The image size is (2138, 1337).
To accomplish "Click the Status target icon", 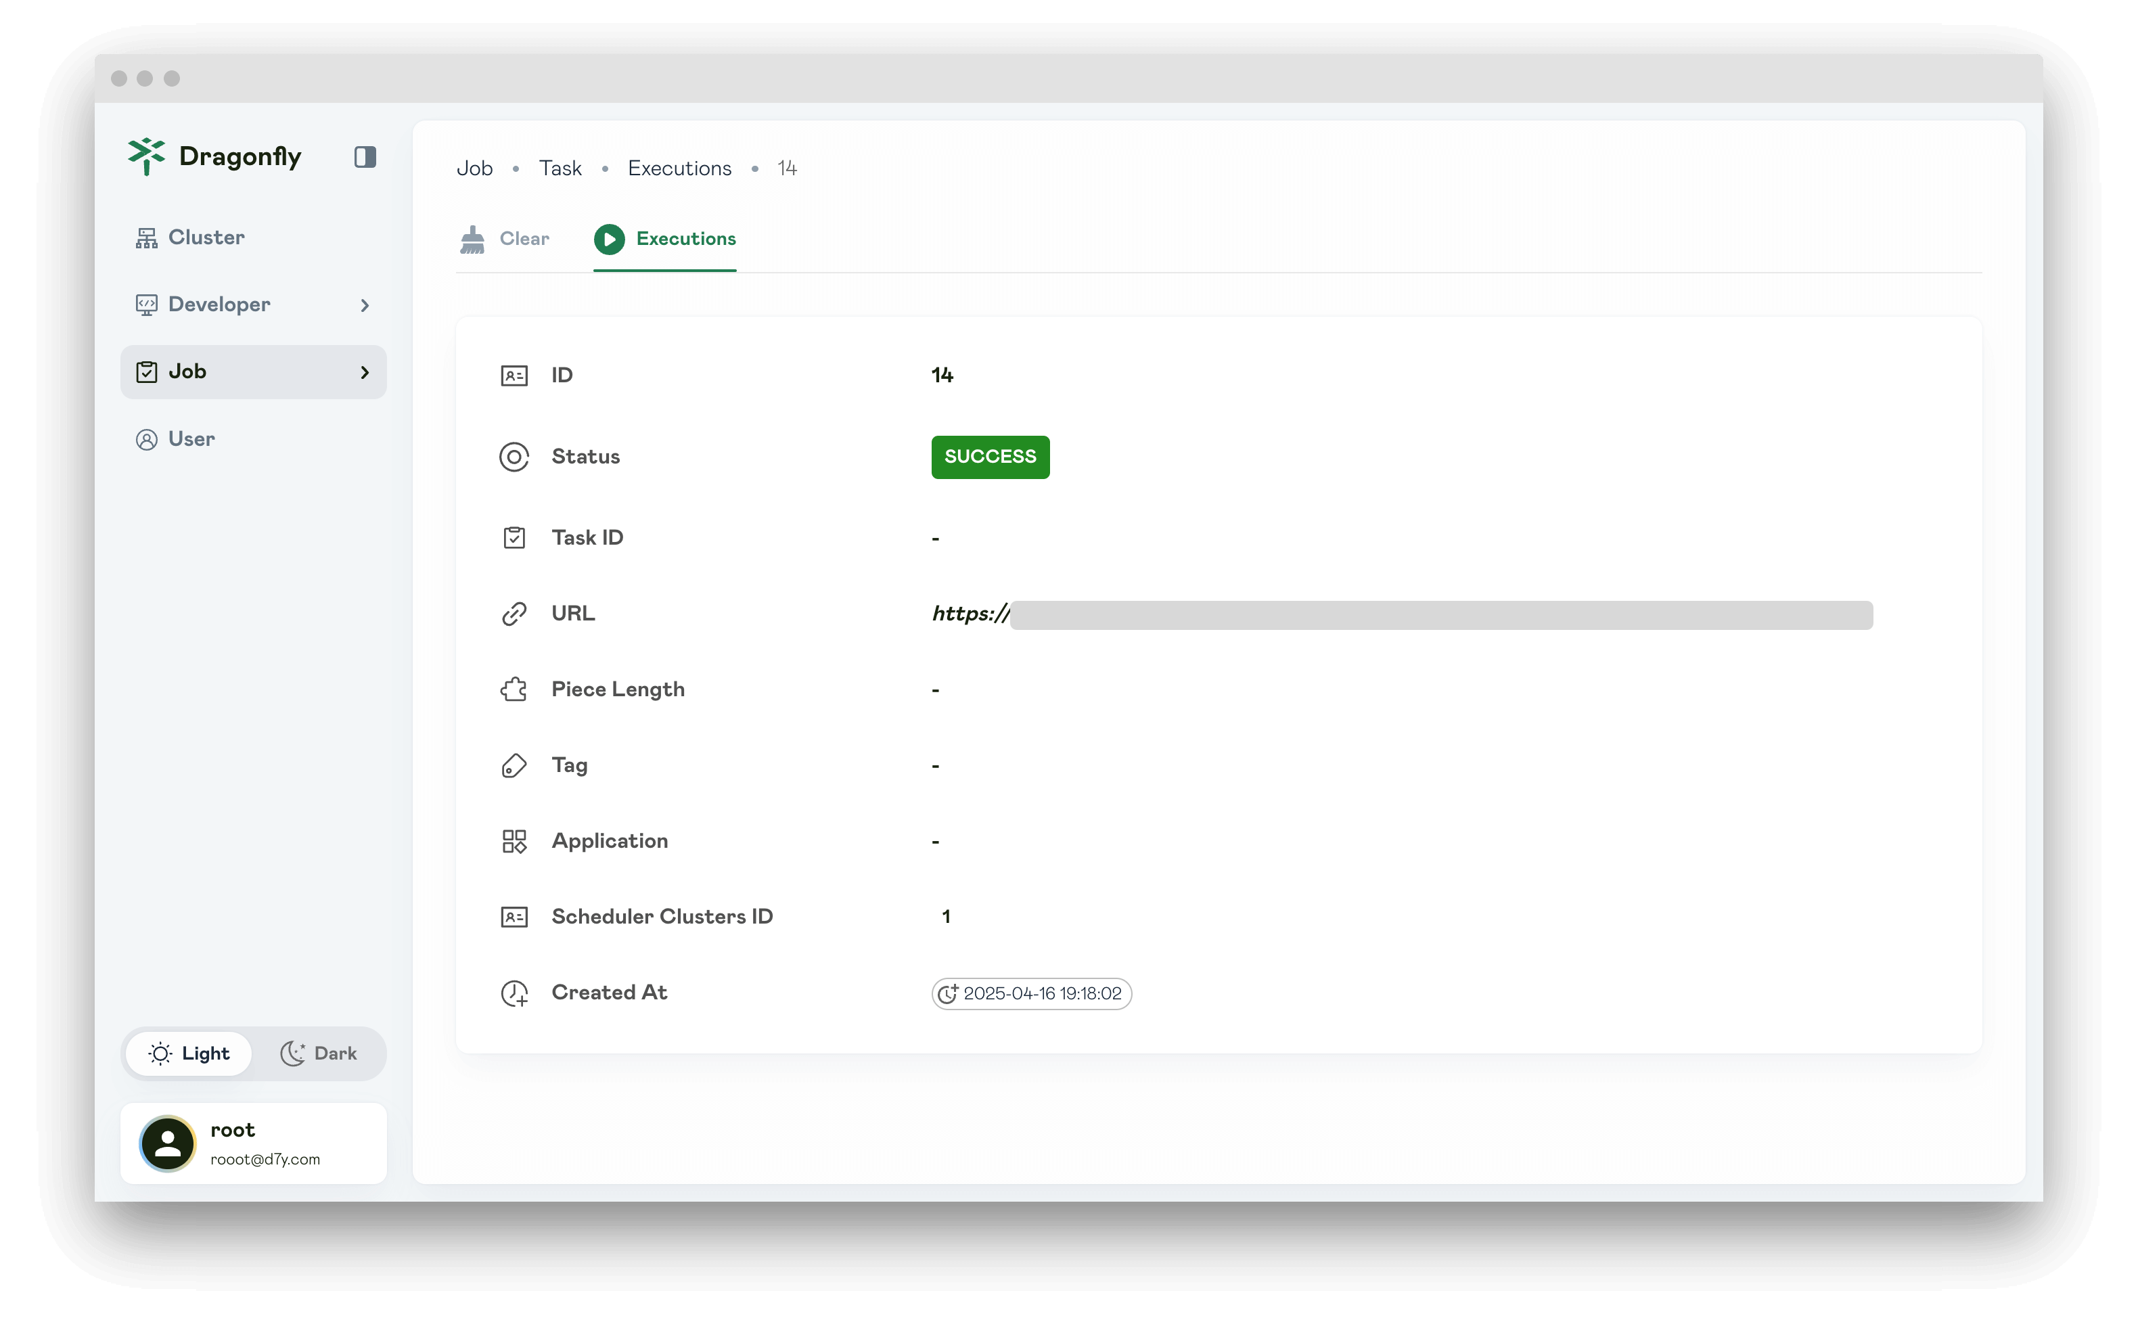I will [514, 457].
